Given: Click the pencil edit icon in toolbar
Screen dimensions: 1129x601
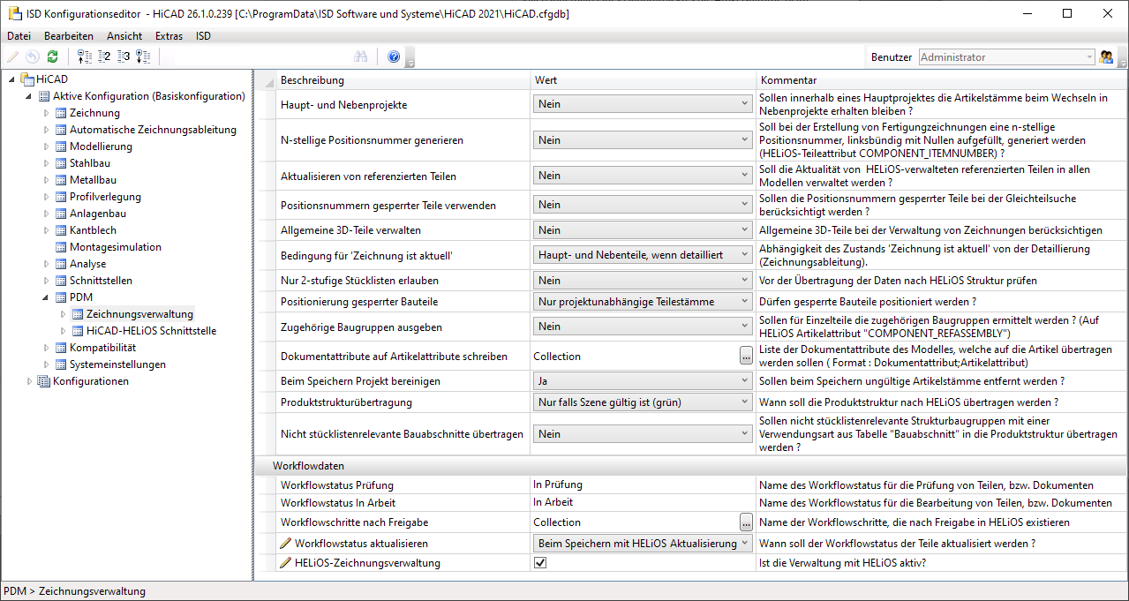Looking at the screenshot, I should point(12,57).
